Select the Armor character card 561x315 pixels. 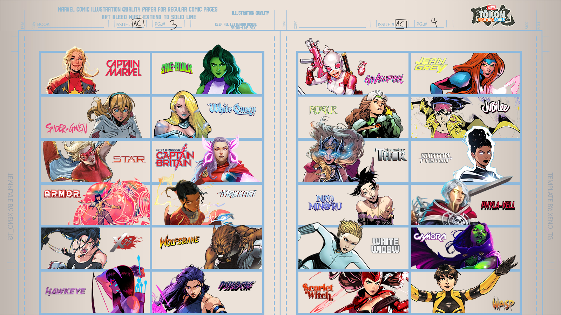pos(95,205)
